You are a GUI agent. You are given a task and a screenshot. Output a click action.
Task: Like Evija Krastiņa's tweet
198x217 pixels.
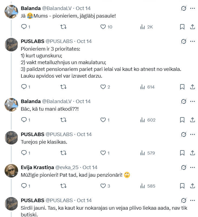pyautogui.click(x=103, y=186)
